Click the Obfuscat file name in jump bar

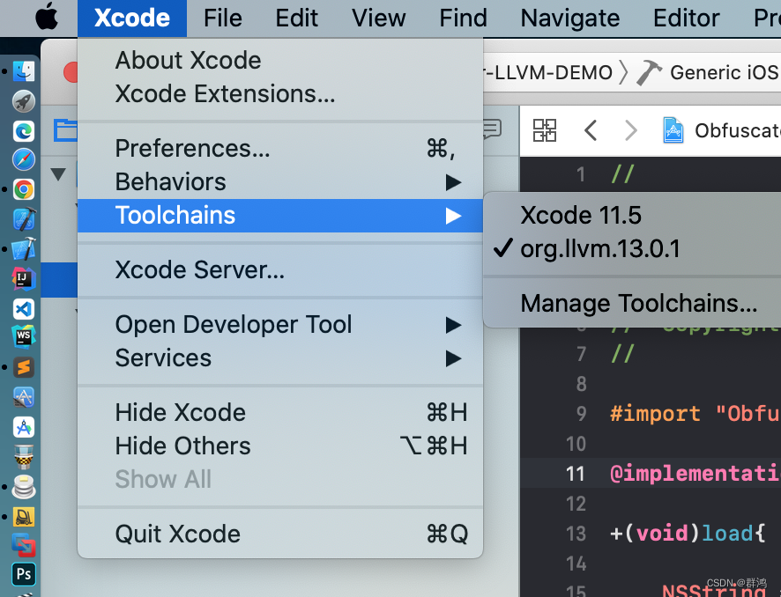pos(737,131)
